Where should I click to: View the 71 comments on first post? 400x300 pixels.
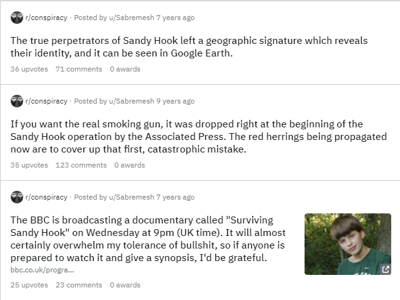click(x=79, y=69)
